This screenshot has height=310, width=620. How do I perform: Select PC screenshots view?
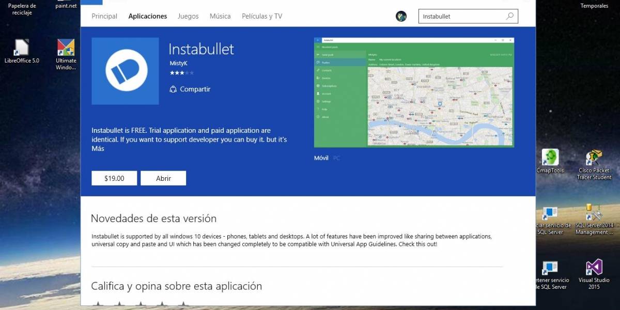click(336, 158)
